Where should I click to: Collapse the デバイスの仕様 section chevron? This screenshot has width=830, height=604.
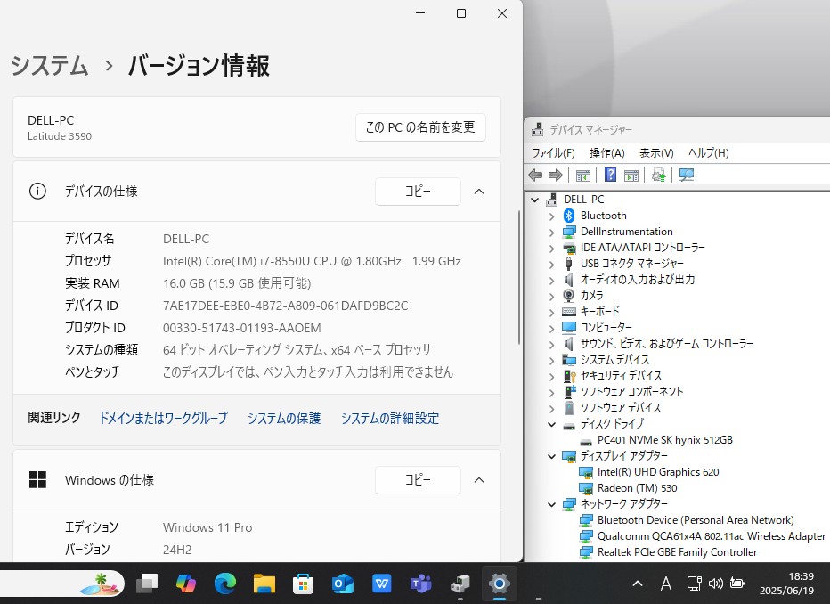tap(479, 192)
